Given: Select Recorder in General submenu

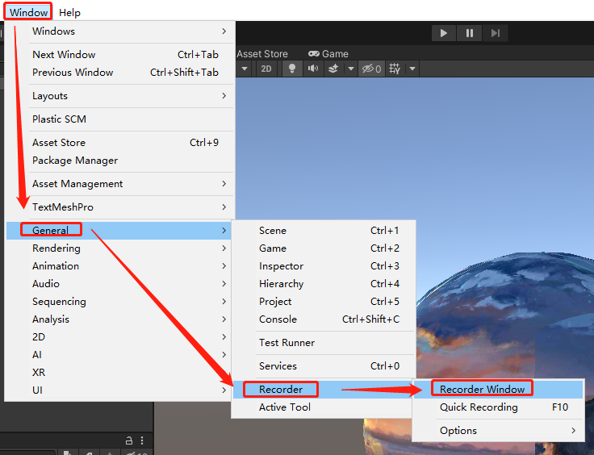Looking at the screenshot, I should [324, 390].
